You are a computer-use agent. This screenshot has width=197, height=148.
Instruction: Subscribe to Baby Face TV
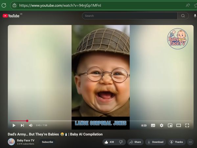click(x=47, y=142)
